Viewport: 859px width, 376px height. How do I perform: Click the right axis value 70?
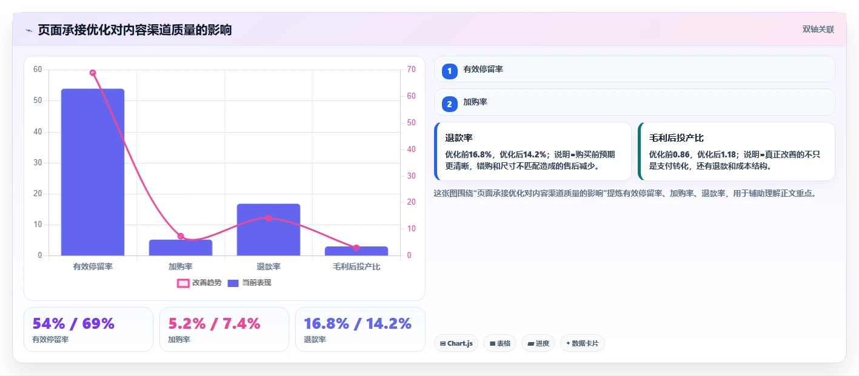pos(412,70)
